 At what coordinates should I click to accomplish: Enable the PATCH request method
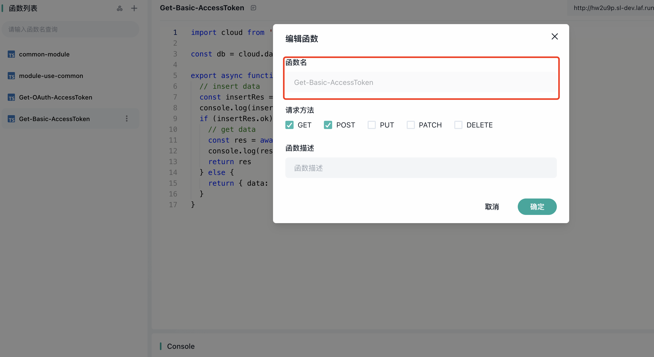tap(411, 125)
